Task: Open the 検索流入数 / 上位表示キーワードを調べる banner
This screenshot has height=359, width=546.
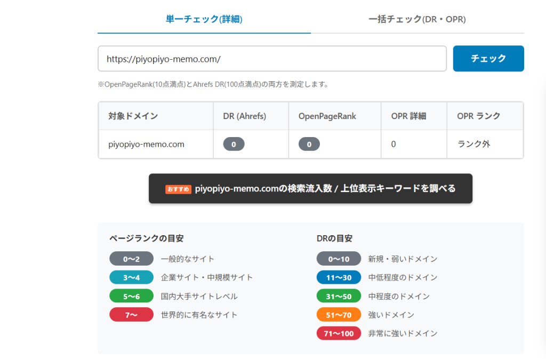Action: pos(310,188)
